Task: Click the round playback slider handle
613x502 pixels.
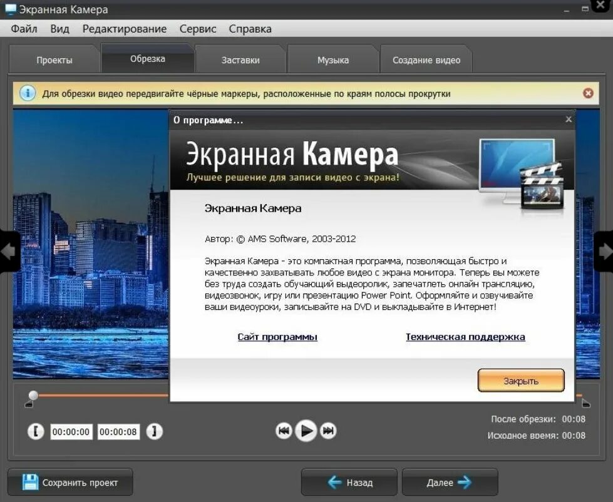Action: [33, 395]
